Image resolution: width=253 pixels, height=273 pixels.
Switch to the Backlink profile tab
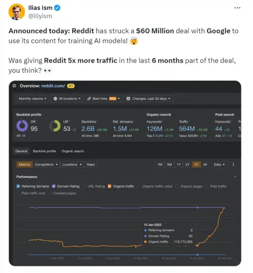pos(44,151)
